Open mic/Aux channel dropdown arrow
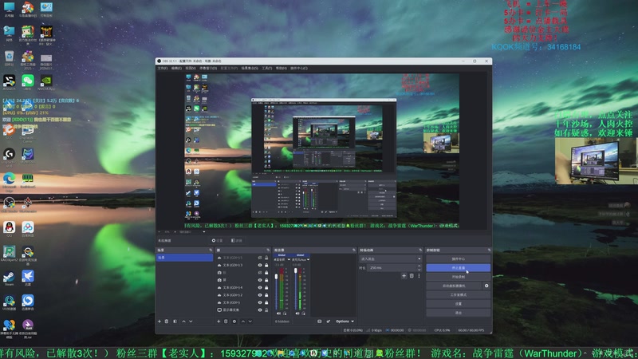638x359 pixels. (308, 260)
